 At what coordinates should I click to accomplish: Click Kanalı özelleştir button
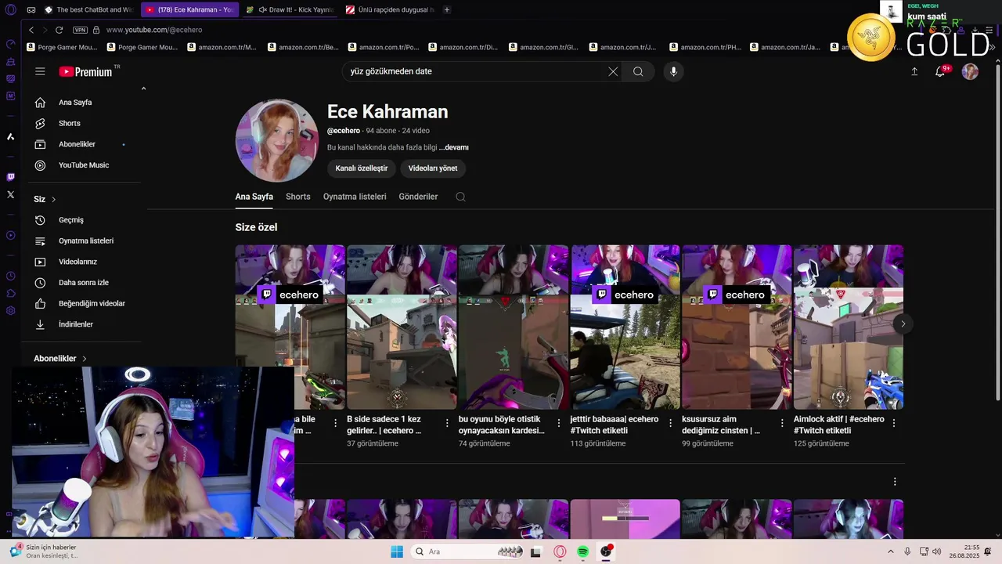tap(362, 168)
